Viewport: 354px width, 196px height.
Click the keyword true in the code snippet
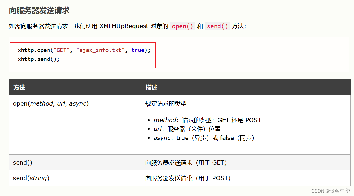tap(137, 50)
